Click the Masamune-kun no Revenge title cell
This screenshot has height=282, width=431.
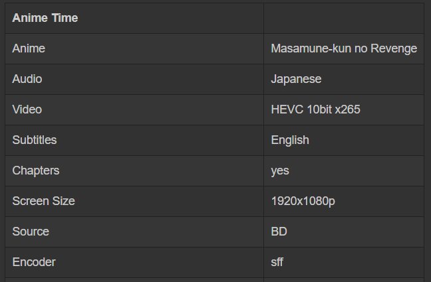click(344, 48)
